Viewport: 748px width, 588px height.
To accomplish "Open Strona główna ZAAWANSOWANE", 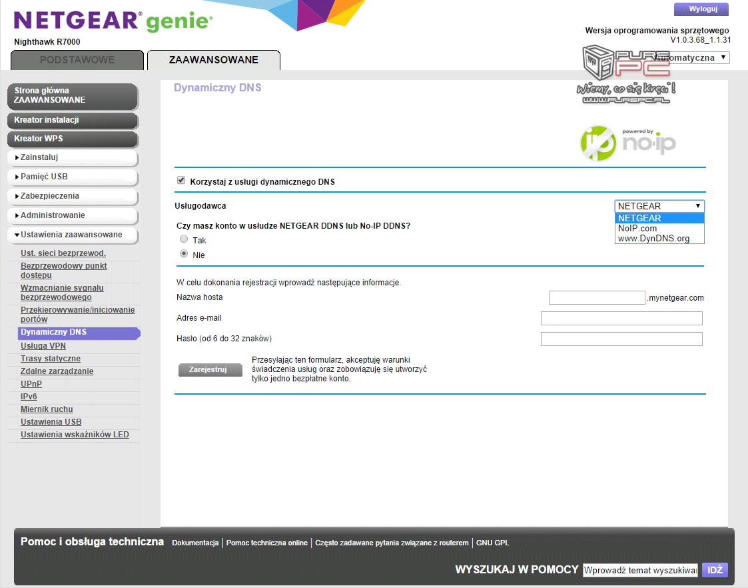I will click(73, 95).
